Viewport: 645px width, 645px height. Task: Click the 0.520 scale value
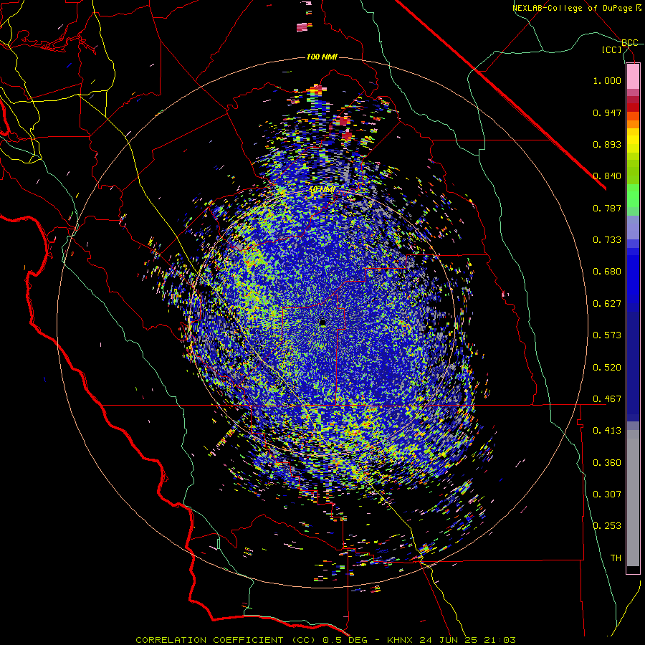(607, 368)
